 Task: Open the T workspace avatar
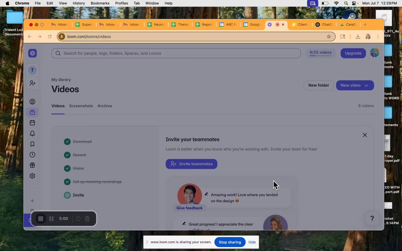click(32, 70)
